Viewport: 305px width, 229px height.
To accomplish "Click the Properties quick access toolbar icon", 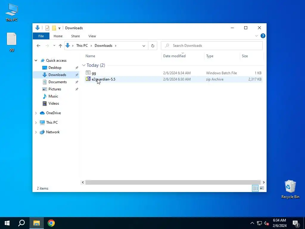I will (47, 28).
